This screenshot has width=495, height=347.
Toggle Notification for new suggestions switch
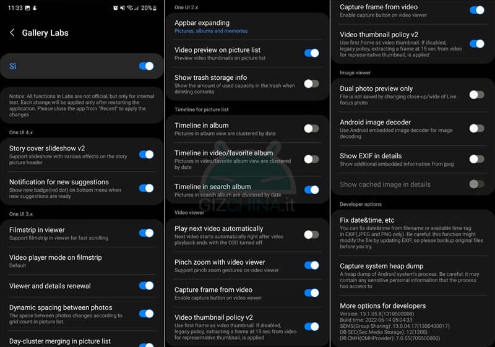pyautogui.click(x=146, y=188)
